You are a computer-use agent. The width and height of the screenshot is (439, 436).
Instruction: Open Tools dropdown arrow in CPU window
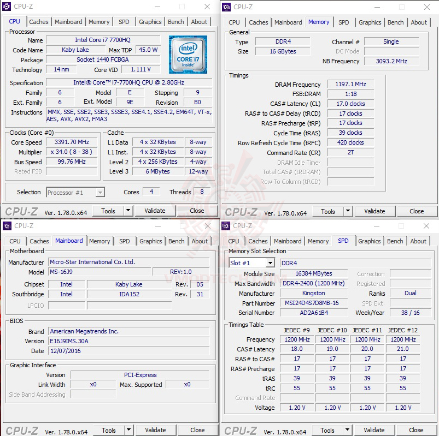pyautogui.click(x=128, y=211)
